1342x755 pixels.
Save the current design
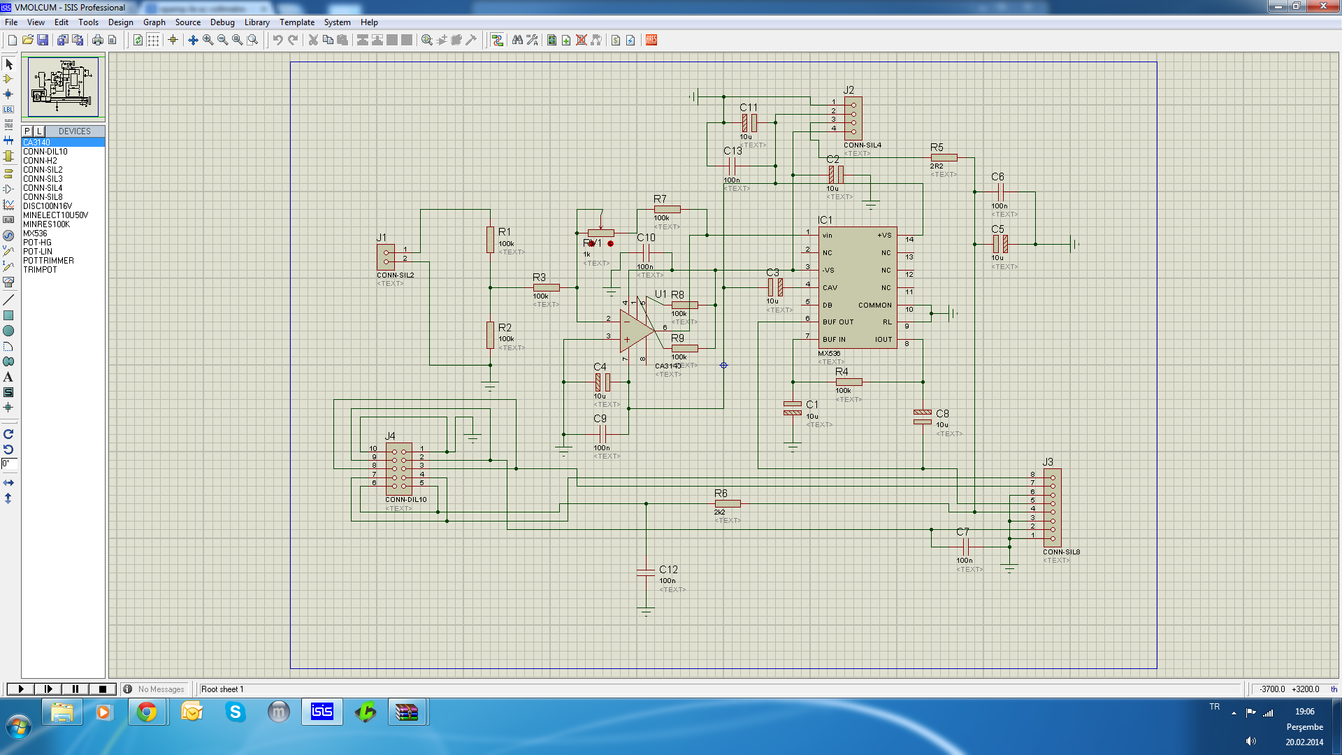[43, 40]
